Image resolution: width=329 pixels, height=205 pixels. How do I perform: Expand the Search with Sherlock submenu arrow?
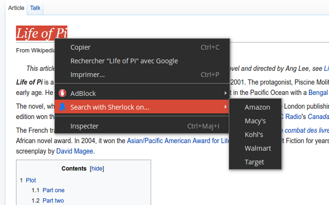pos(225,107)
